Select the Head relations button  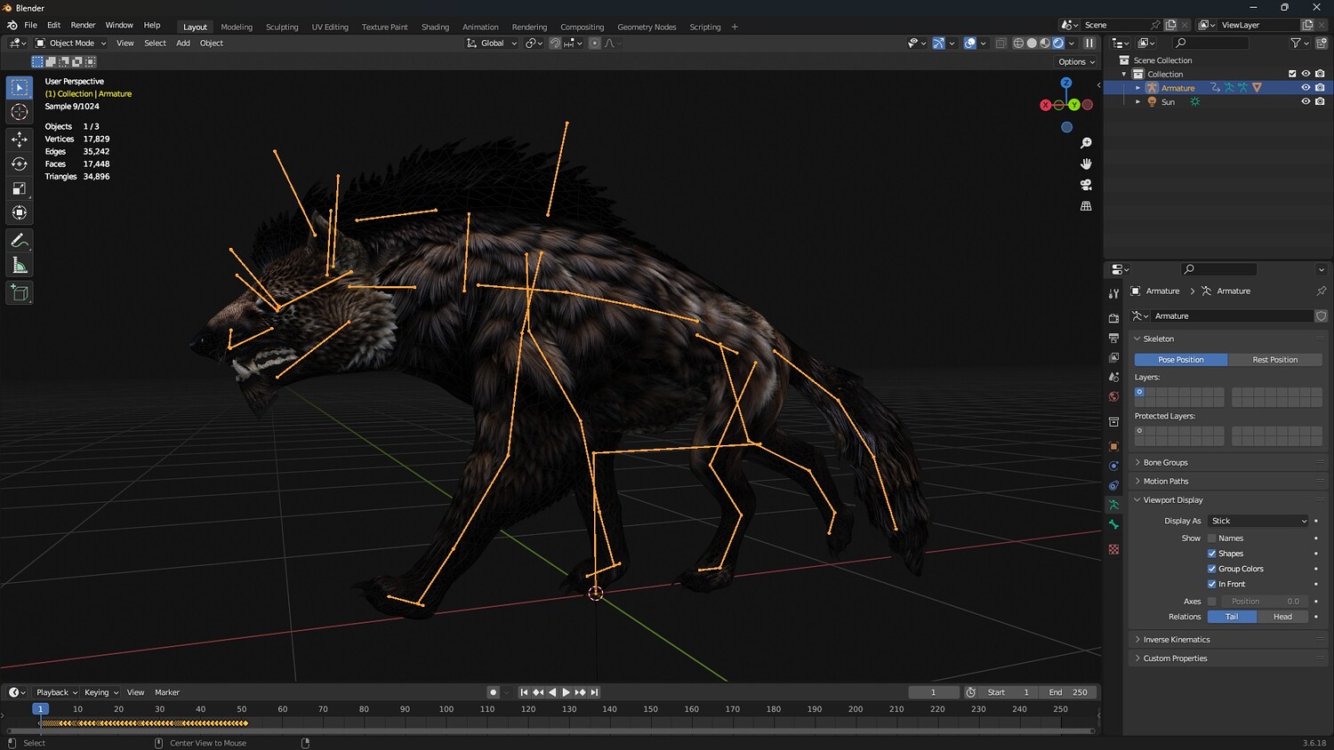click(x=1282, y=617)
